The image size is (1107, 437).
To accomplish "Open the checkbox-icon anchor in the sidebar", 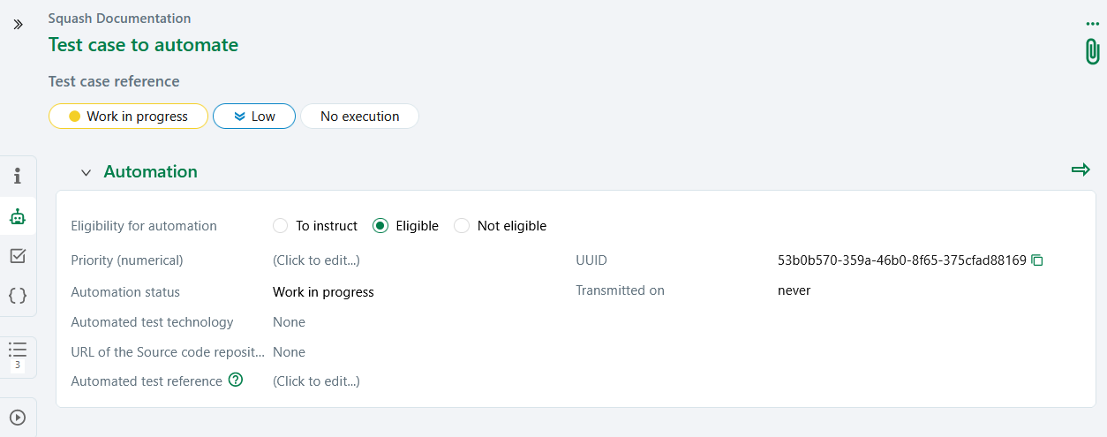I will (x=18, y=256).
